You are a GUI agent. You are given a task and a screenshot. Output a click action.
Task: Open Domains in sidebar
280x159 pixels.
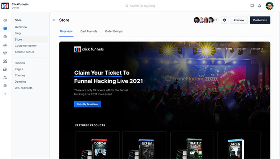click(x=21, y=82)
